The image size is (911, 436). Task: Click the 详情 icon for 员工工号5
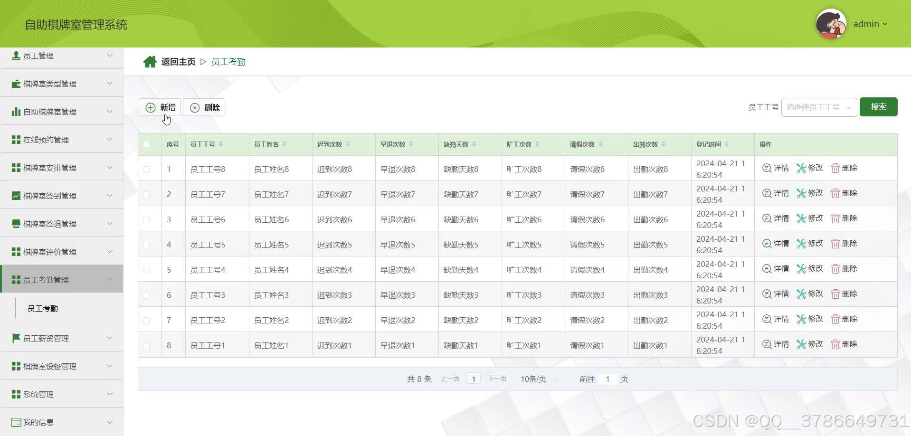[767, 244]
